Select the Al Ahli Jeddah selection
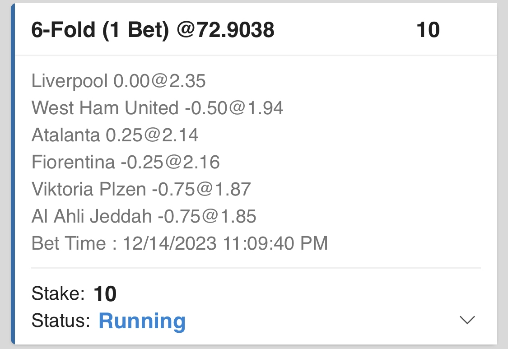The height and width of the screenshot is (349, 508). pos(144,216)
